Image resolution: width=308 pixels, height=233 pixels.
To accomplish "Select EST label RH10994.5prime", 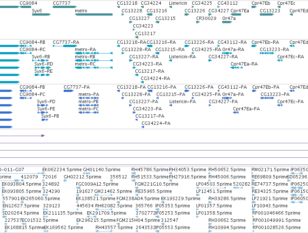I will 227,228.
